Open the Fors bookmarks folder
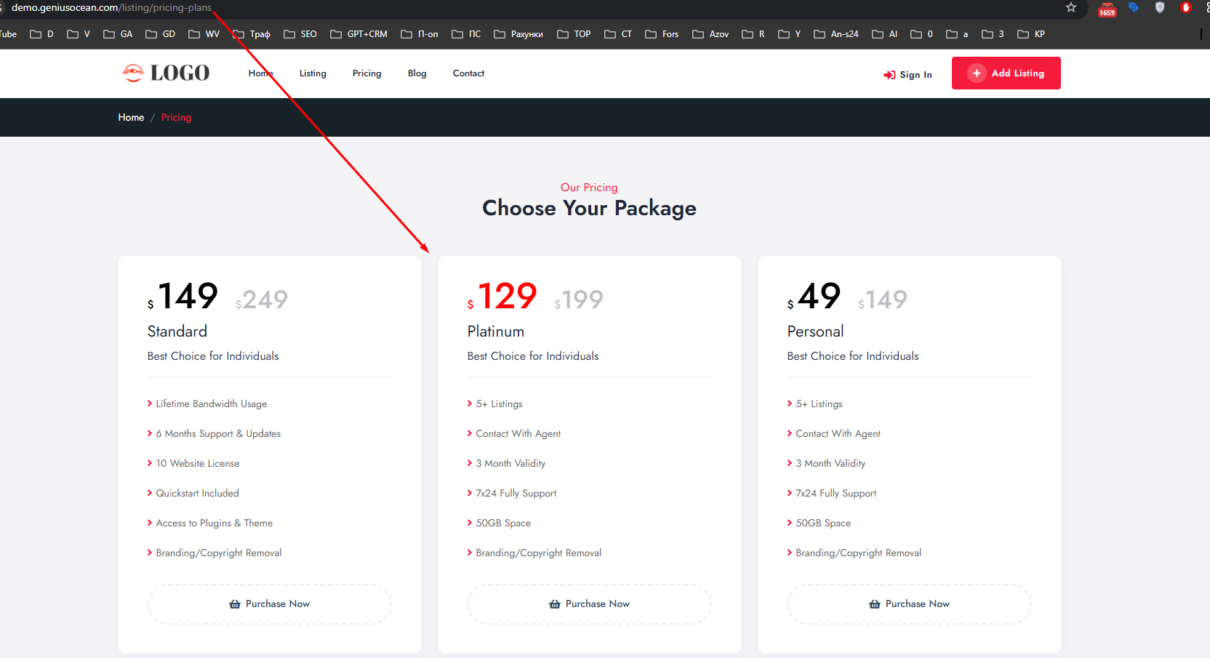1210x658 pixels. tap(662, 34)
